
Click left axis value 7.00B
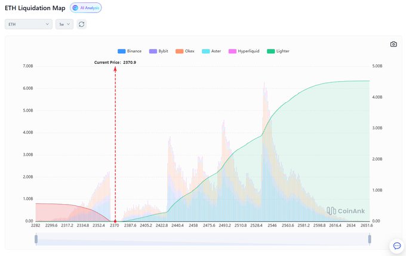28,66
